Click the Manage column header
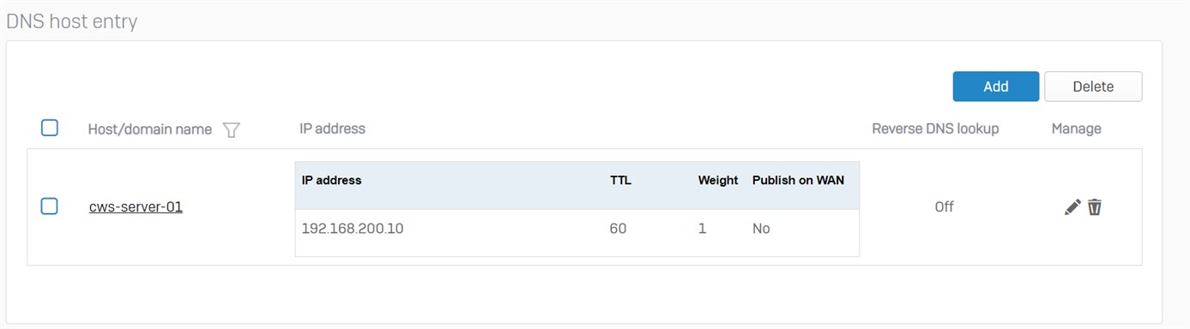1190x329 pixels. pos(1076,129)
